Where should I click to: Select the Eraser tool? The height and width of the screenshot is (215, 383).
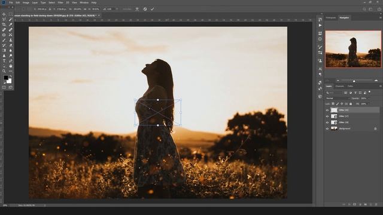click(11, 45)
